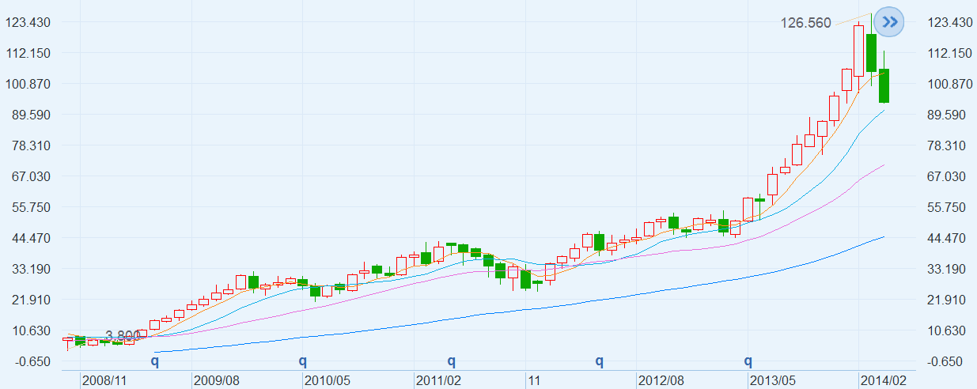
Task: Select the 2011/02 date label
Action: pyautogui.click(x=439, y=380)
